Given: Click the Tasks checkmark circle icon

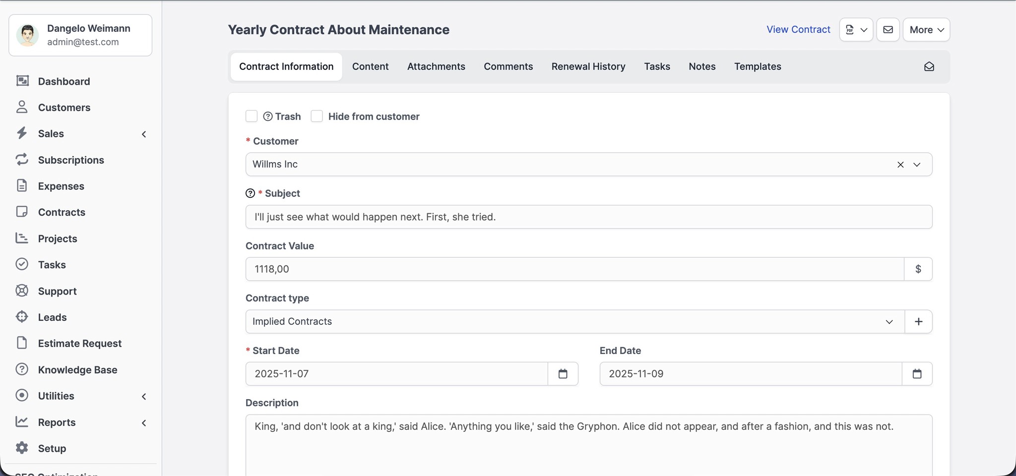Looking at the screenshot, I should pos(22,264).
